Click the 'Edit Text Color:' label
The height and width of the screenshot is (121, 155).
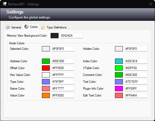(x=93, y=95)
